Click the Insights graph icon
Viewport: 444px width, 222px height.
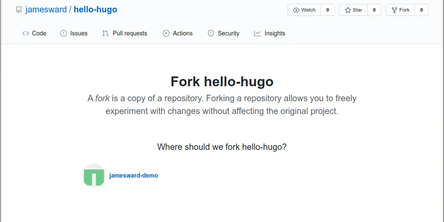(257, 33)
